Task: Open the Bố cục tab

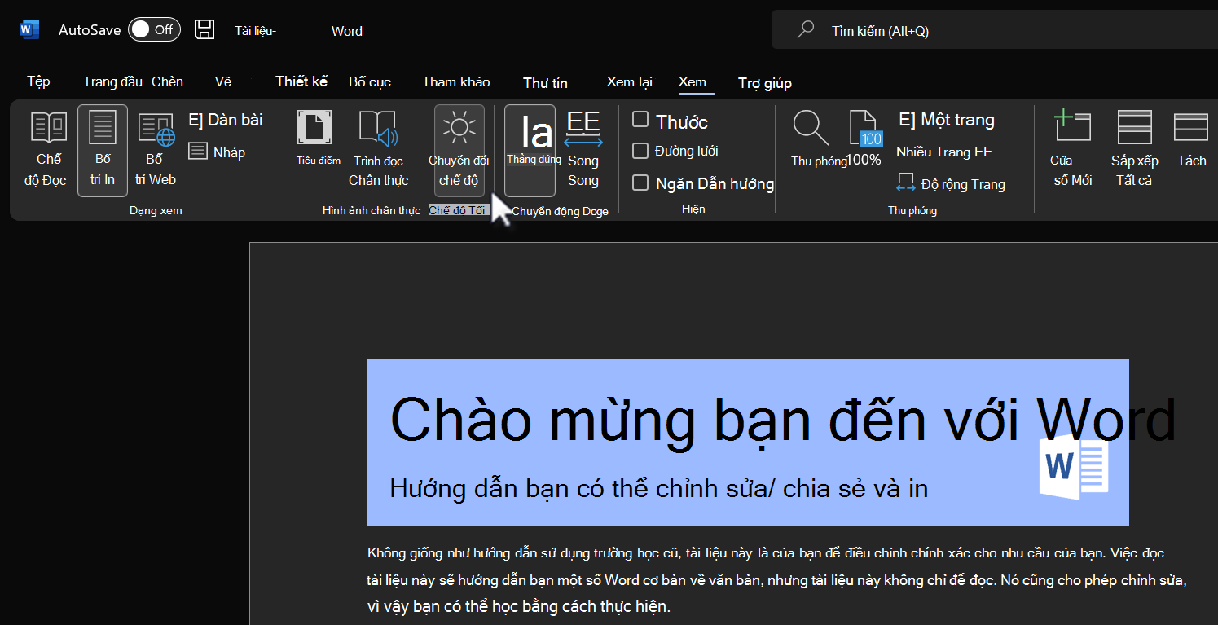Action: point(370,81)
